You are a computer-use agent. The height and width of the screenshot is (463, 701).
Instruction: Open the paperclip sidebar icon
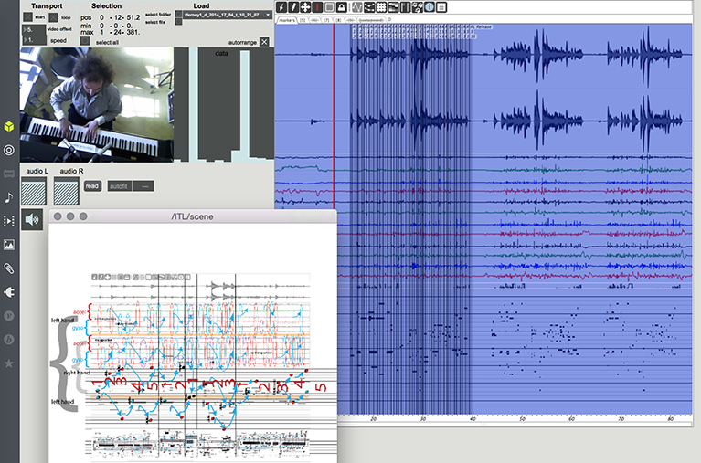(x=9, y=268)
